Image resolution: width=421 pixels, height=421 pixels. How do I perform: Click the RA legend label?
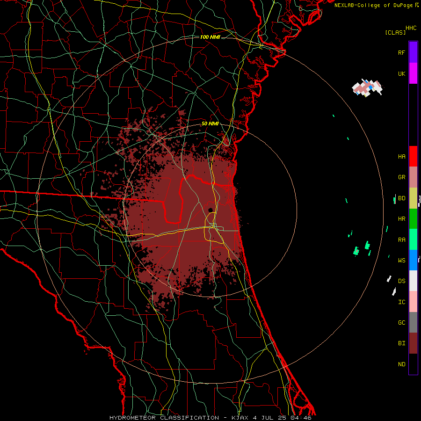click(401, 240)
